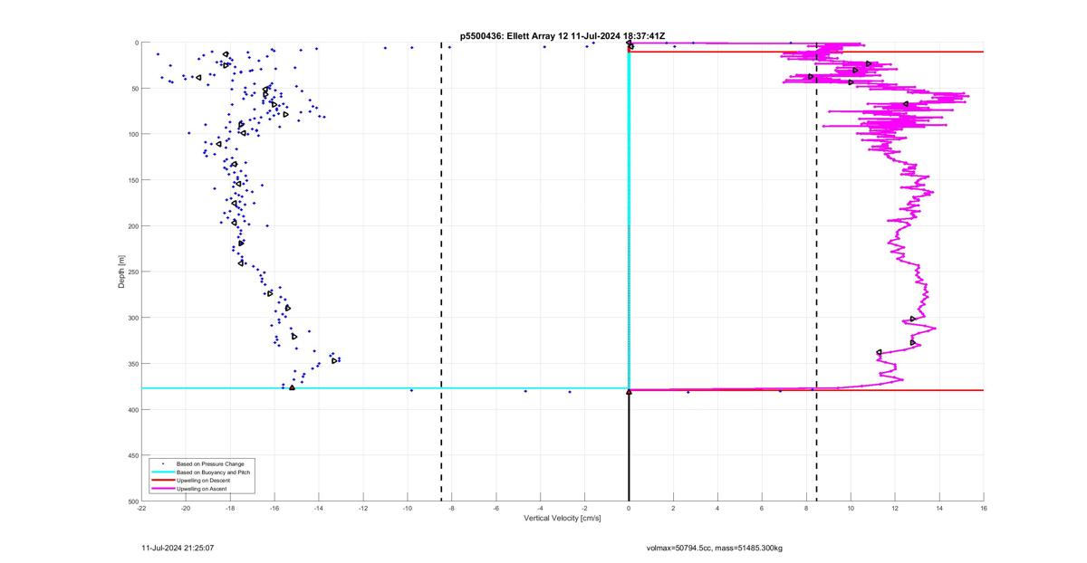The image size is (1087, 563).
Task: Select legend entry 'Based on Pressure Change'
Action: point(210,464)
